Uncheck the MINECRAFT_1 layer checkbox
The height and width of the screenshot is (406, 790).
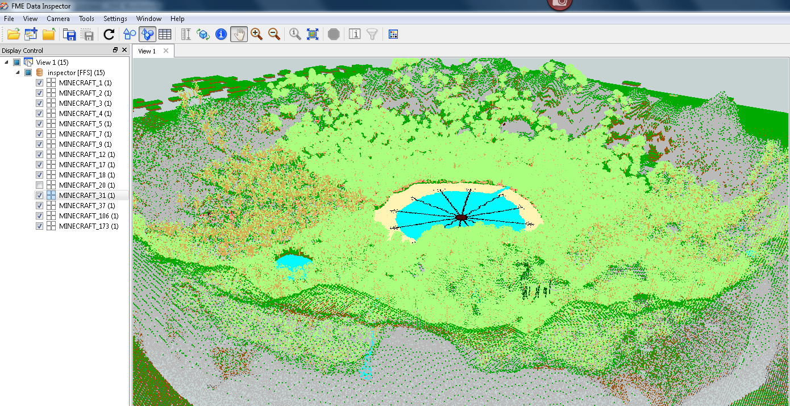click(x=39, y=82)
